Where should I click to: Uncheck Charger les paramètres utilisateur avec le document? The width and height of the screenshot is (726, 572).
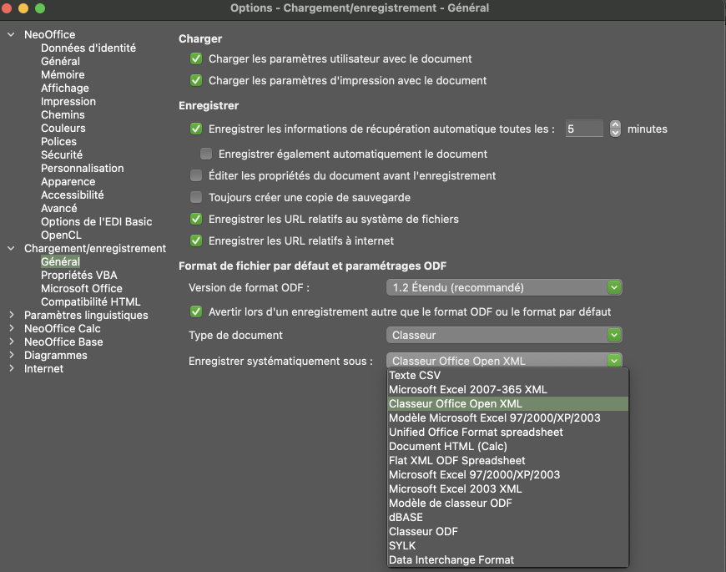coord(196,59)
